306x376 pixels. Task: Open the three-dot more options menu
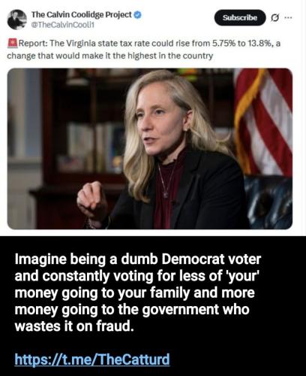pos(288,17)
